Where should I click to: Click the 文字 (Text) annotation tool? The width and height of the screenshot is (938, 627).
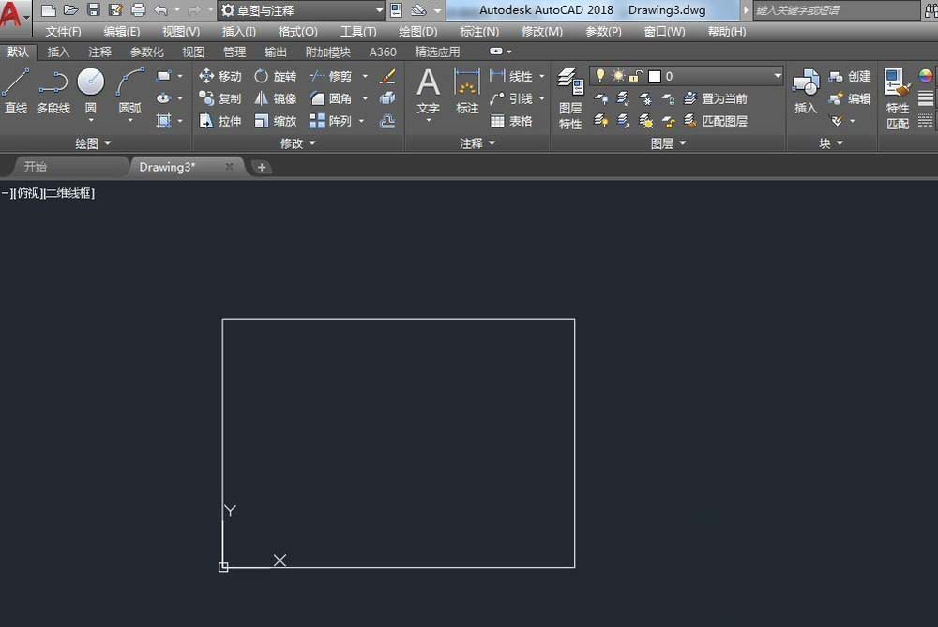pos(428,91)
